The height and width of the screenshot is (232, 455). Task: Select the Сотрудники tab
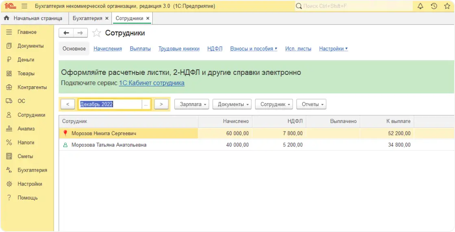point(130,18)
